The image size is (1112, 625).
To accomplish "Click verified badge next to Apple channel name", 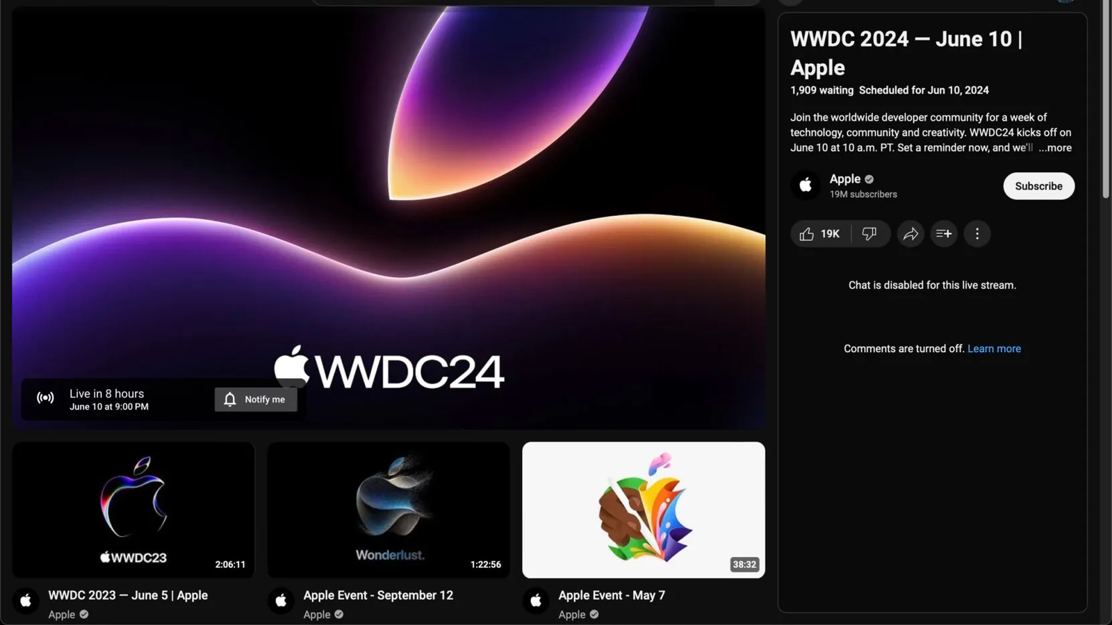I will point(869,179).
